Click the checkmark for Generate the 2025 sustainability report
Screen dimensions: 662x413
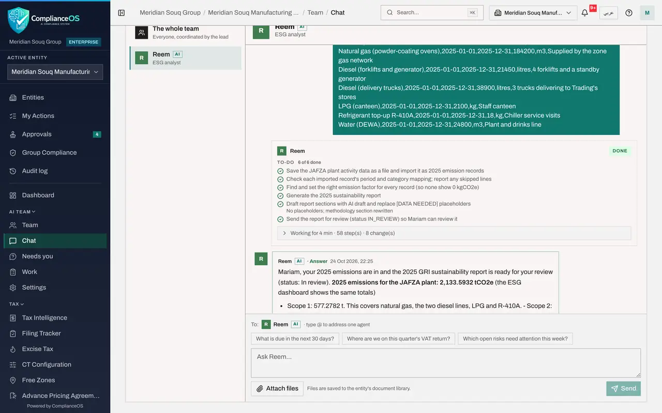(280, 196)
